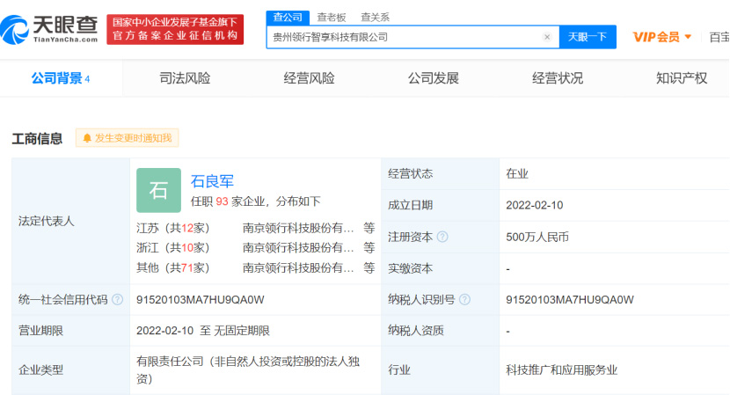Open help icon next to 统一社会信用代码
This screenshot has height=395, width=730.
pyautogui.click(x=118, y=299)
